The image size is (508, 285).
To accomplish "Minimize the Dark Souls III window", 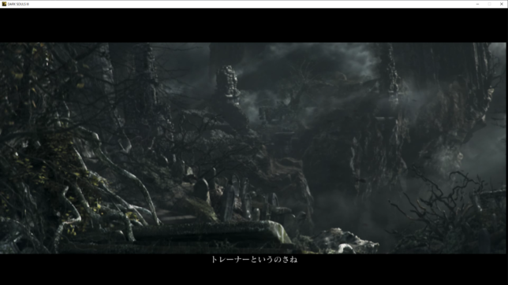I will click(x=477, y=4).
